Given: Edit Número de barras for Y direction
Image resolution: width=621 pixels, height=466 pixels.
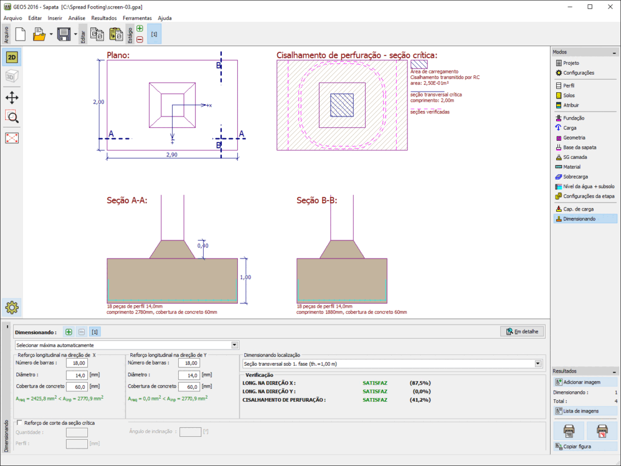Looking at the screenshot, I should click(x=189, y=363).
